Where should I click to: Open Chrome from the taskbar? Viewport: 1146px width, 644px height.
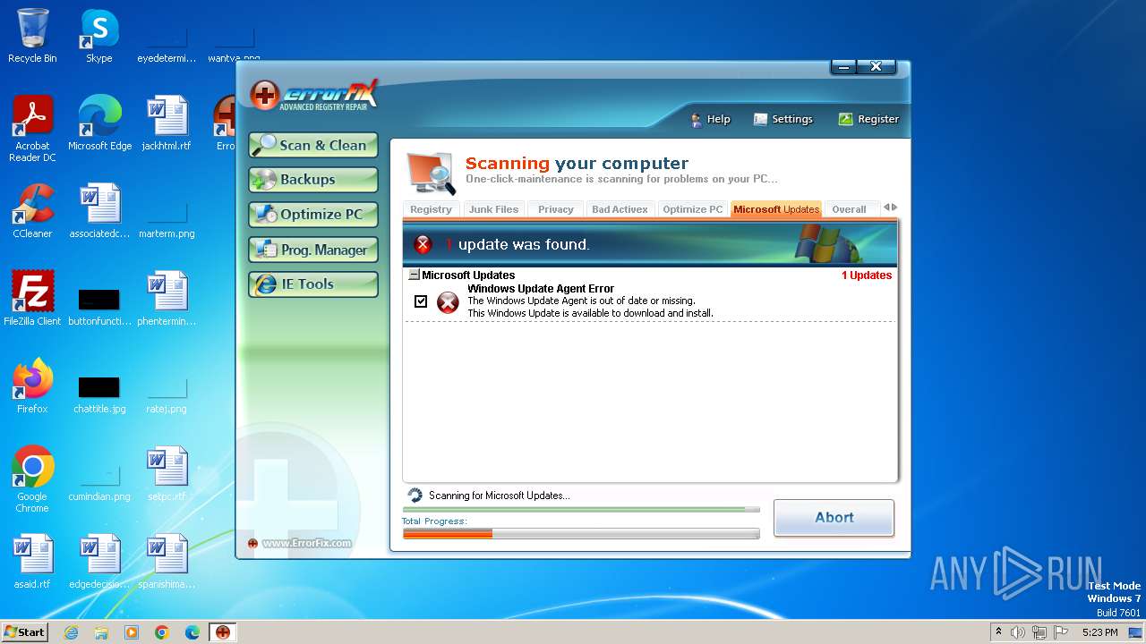pos(162,632)
